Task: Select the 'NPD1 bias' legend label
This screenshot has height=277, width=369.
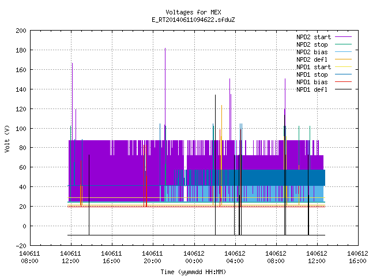Action: (312, 82)
